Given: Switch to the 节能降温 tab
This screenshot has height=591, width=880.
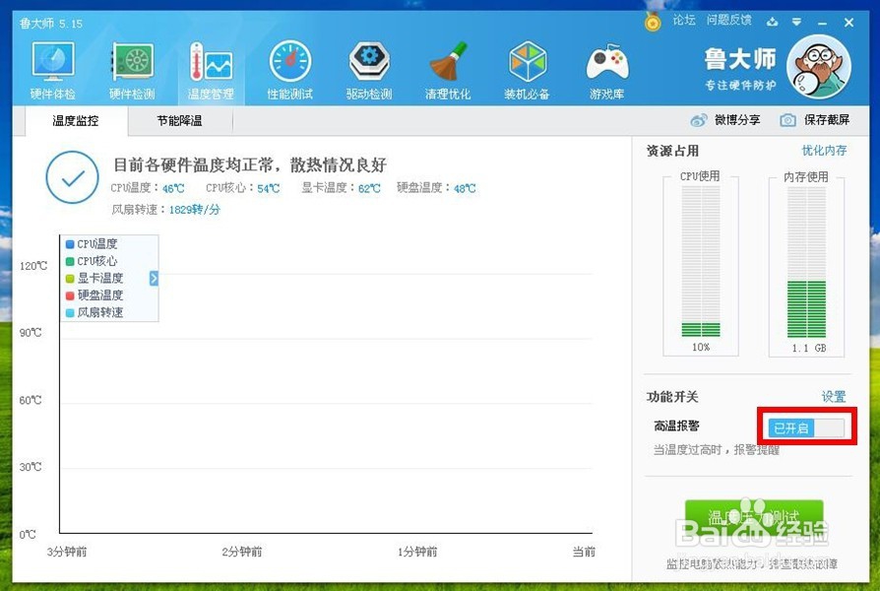Looking at the screenshot, I should click(x=179, y=121).
